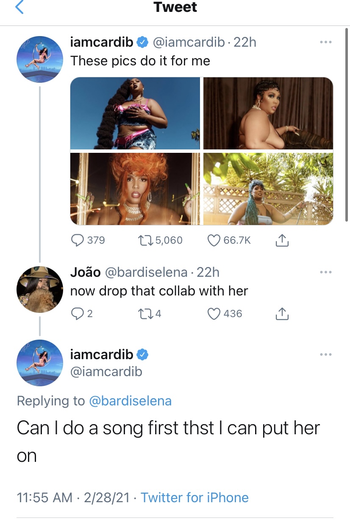Like João's tweet with 436 likes
The image size is (350, 523).
(x=214, y=314)
